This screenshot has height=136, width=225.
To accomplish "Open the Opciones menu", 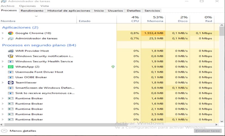I will coord(27,6).
